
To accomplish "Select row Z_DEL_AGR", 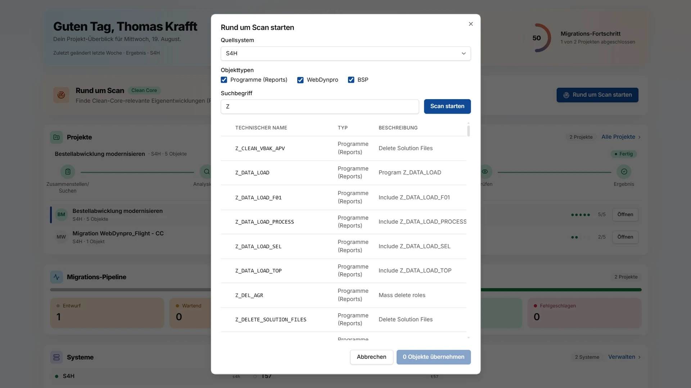I will (x=343, y=295).
